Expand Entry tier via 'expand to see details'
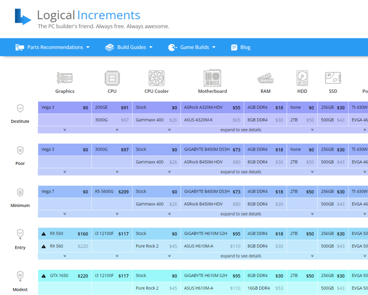The width and height of the screenshot is (368, 295). [241, 256]
